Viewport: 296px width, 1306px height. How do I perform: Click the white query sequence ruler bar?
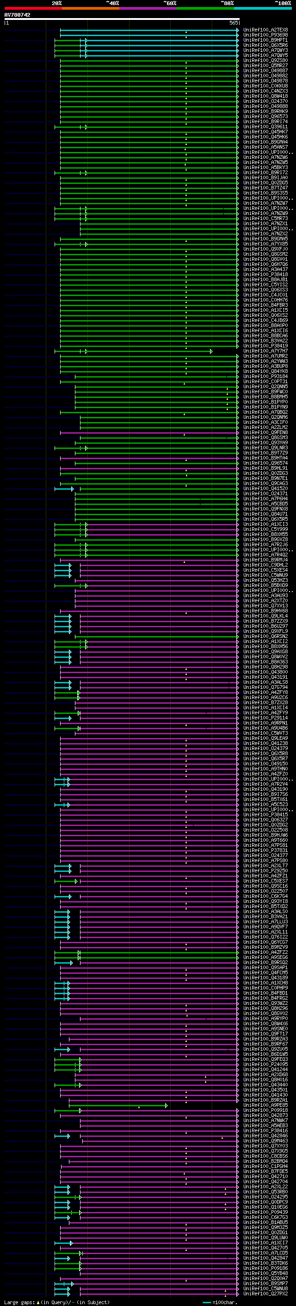pyautogui.click(x=122, y=19)
